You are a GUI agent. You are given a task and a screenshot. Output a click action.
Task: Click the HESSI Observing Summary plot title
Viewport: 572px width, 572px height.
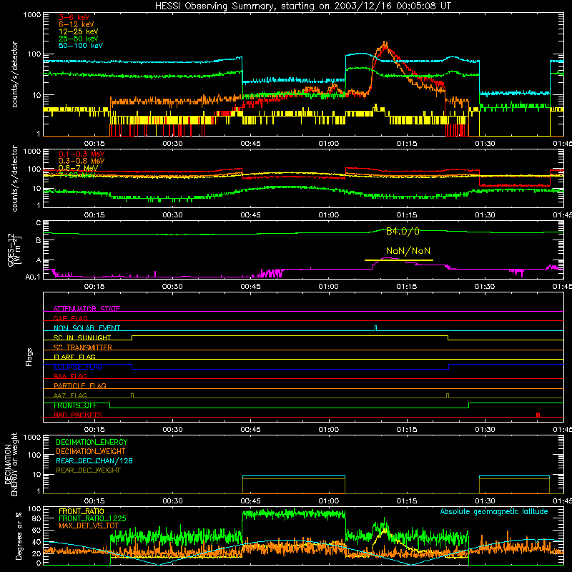[303, 6]
